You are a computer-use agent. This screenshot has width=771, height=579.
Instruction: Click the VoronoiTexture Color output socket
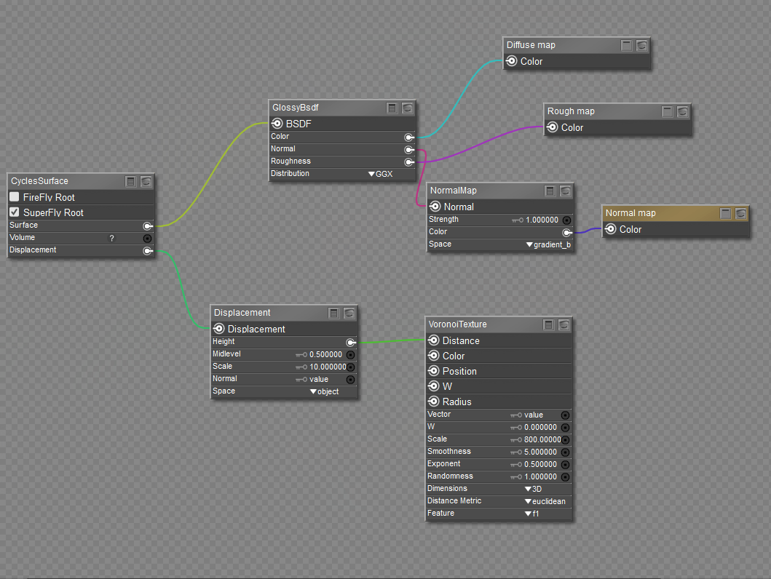point(433,356)
